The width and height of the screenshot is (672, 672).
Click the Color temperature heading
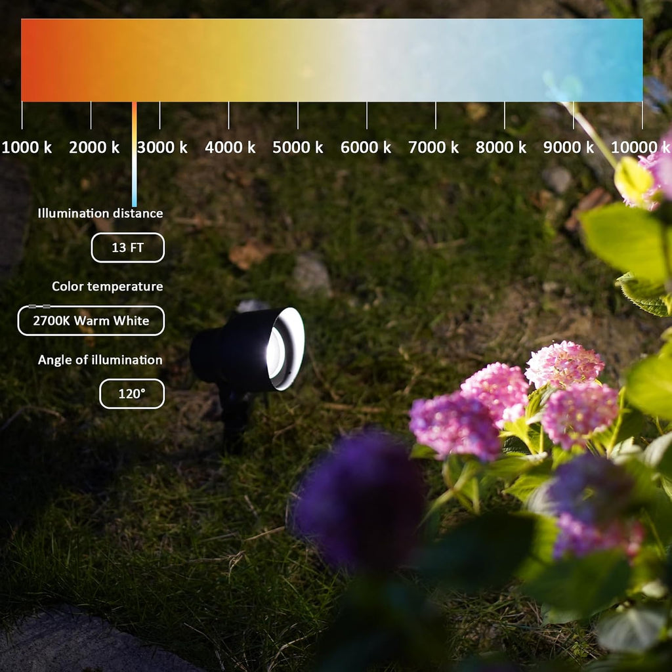(107, 286)
